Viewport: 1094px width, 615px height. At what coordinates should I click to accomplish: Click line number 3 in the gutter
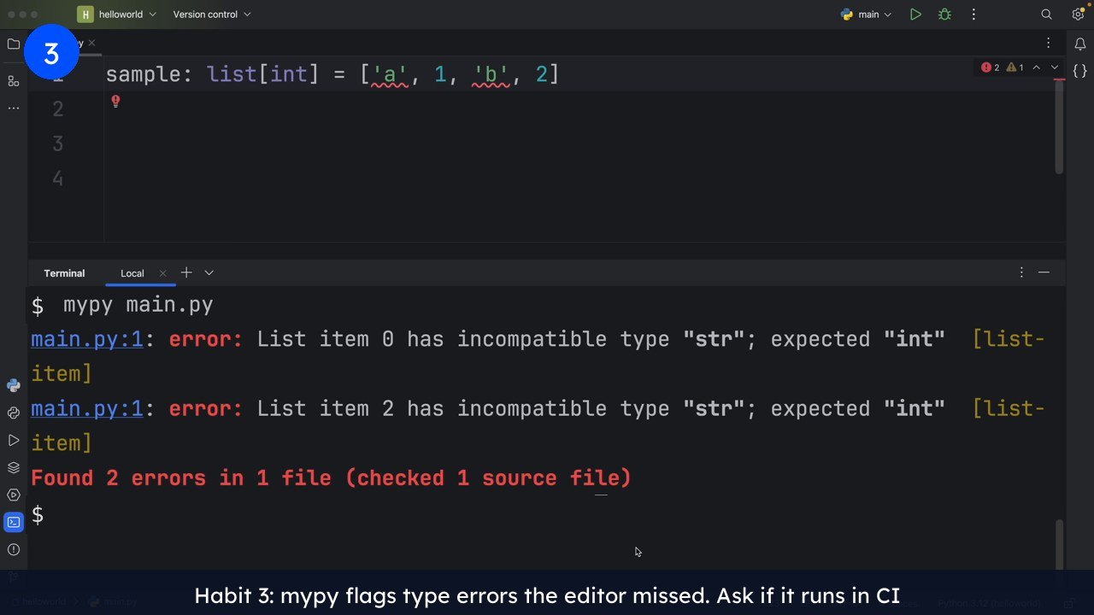(57, 143)
